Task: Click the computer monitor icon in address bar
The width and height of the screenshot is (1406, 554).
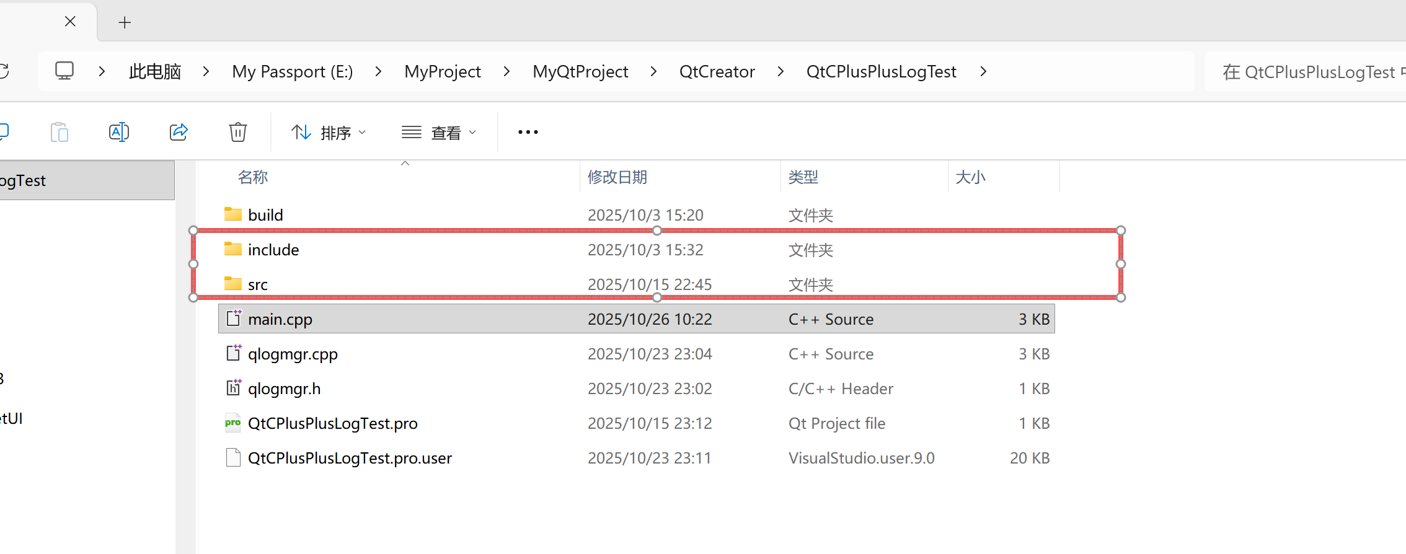Action: click(64, 71)
